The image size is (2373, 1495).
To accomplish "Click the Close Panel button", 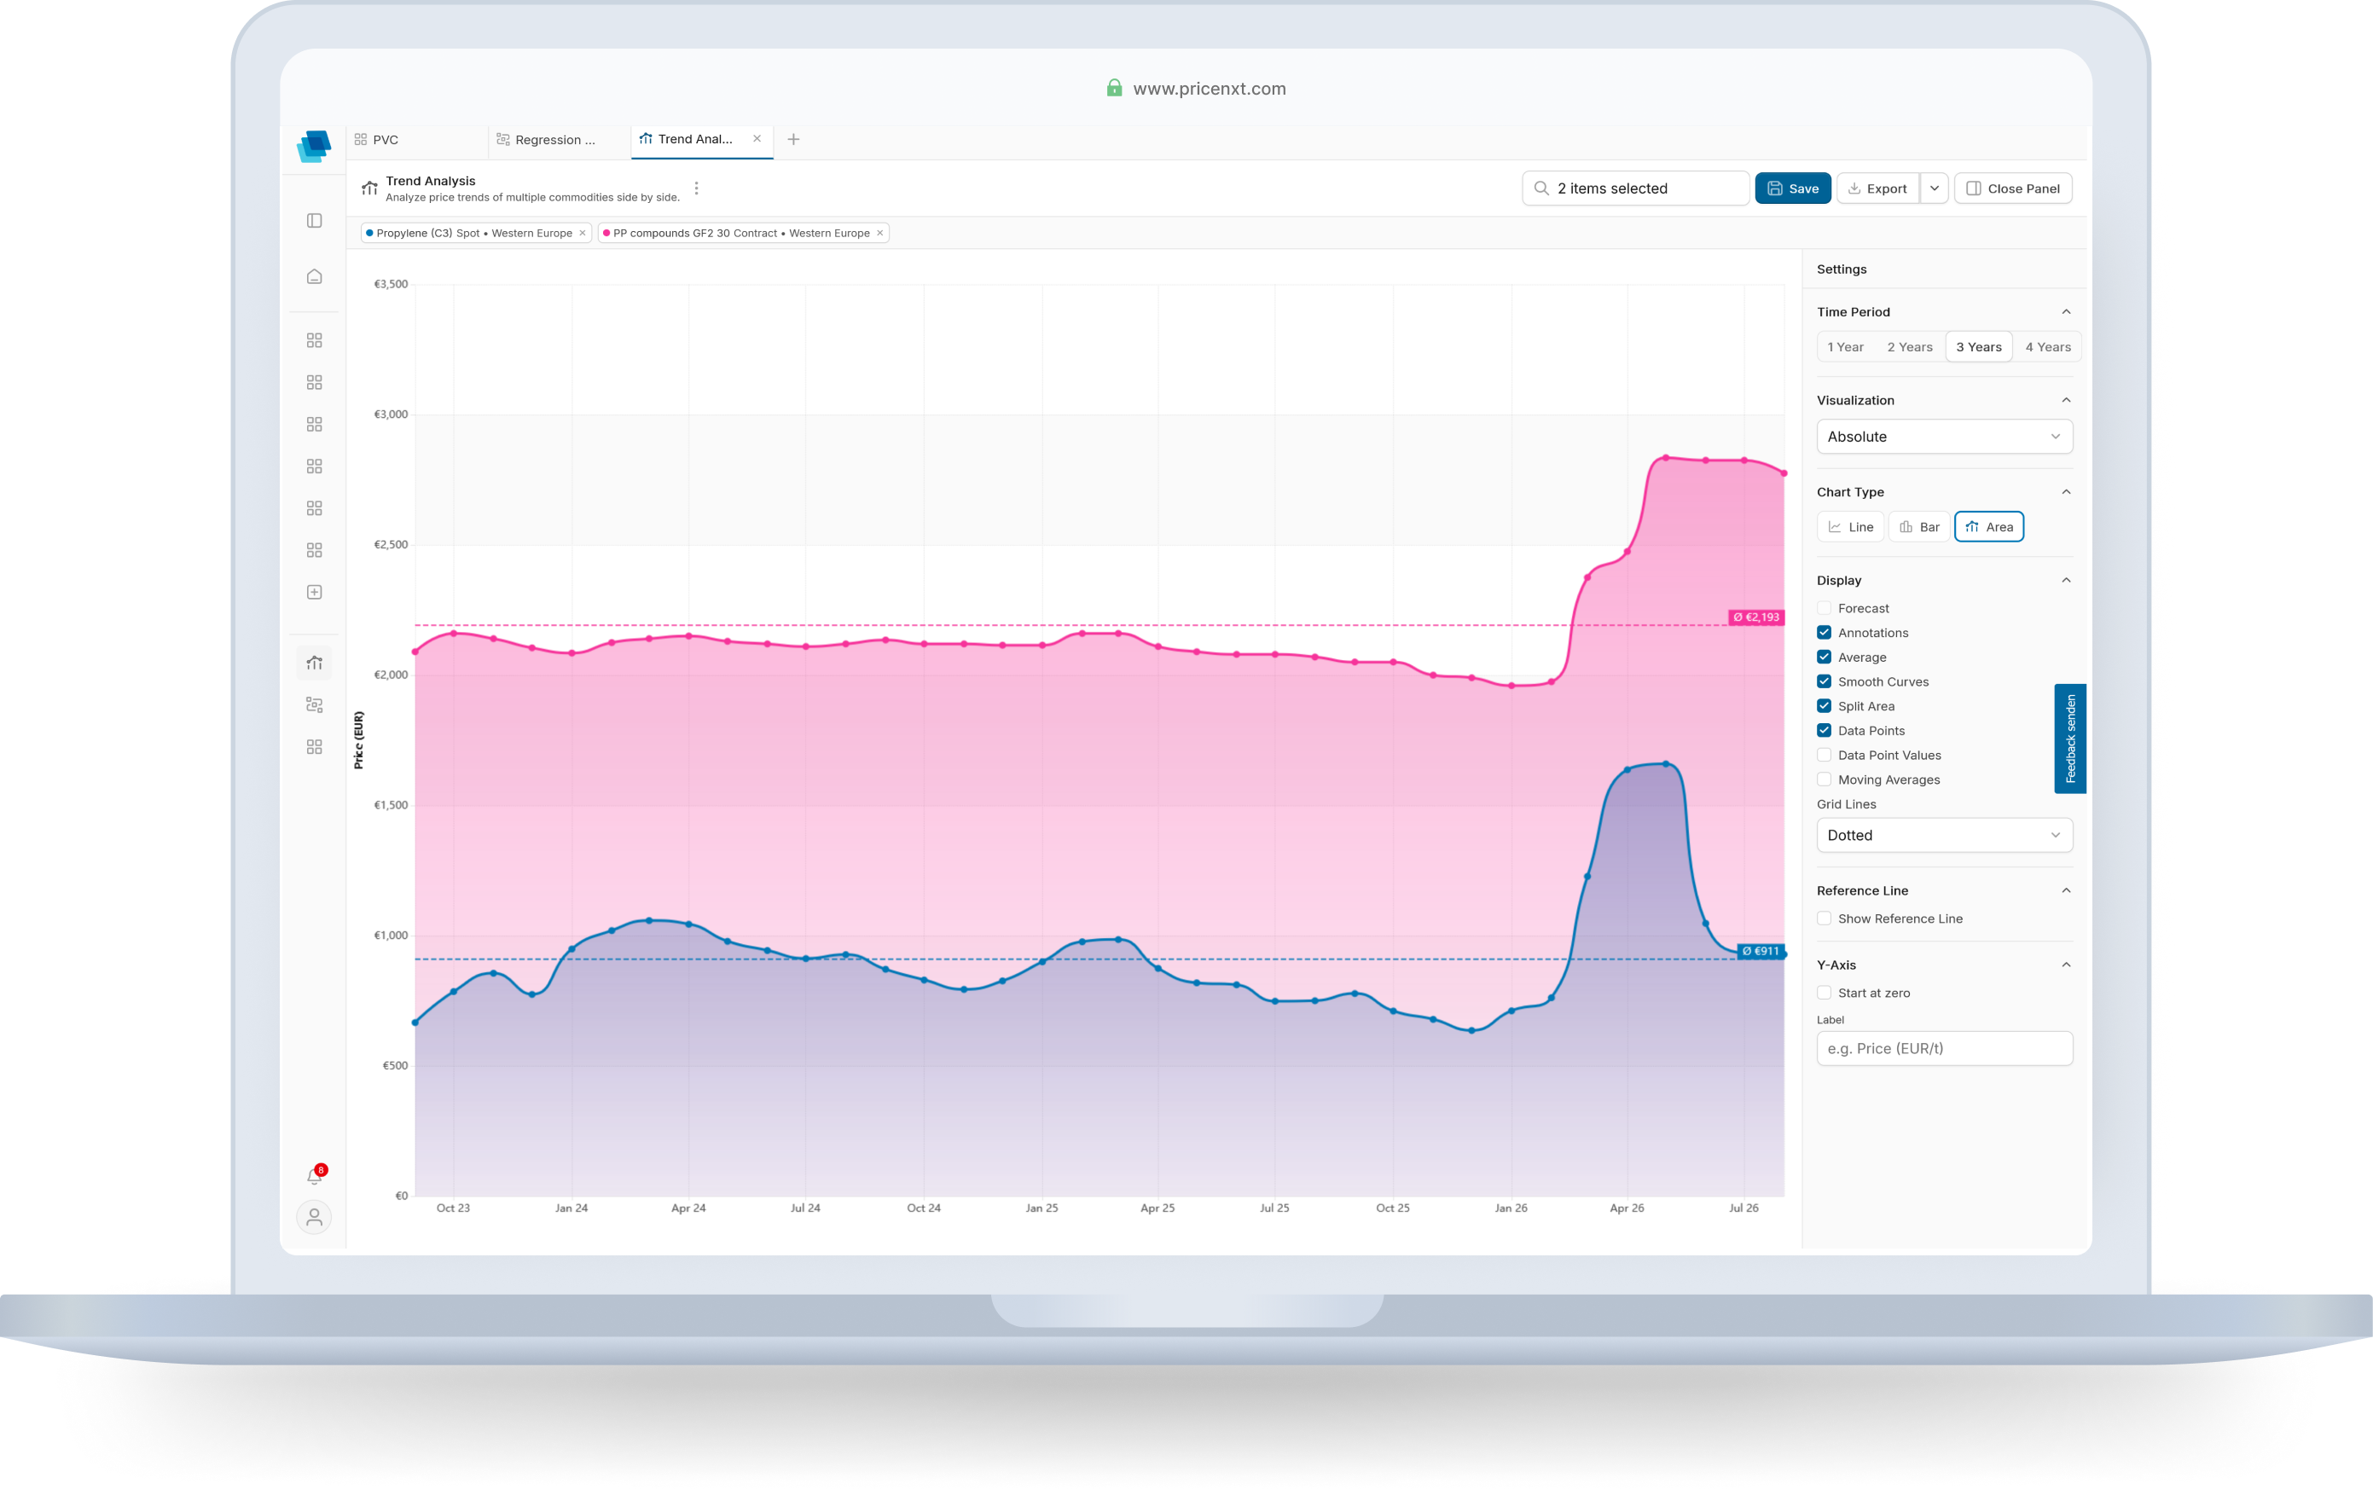I will coord(2012,188).
